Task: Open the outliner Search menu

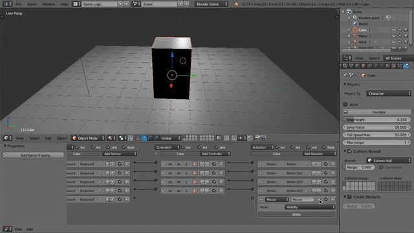Action: coord(374,58)
